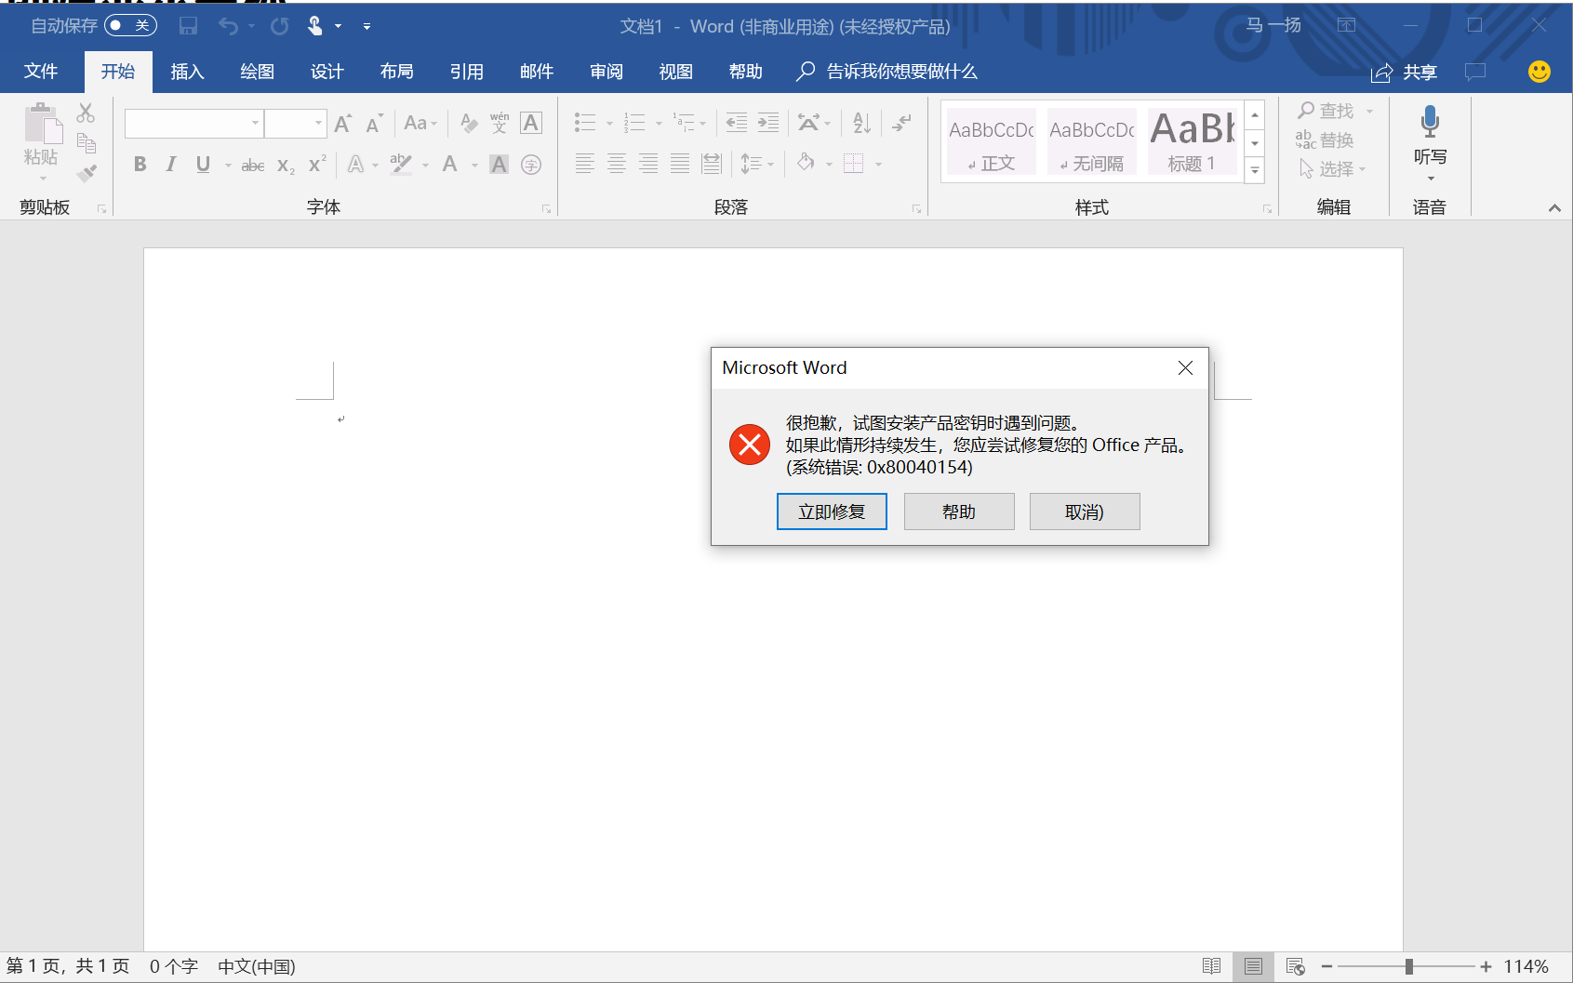
Task: Click 帮助 button in the Microsoft Word dialog
Action: [x=959, y=511]
